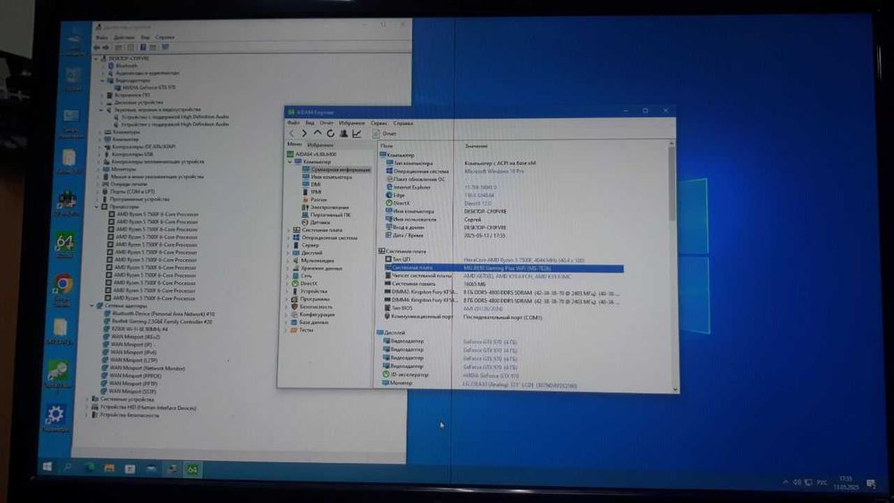Collapse Видеоадаптеры in Device Manager
894x503 pixels.
pyautogui.click(x=103, y=80)
